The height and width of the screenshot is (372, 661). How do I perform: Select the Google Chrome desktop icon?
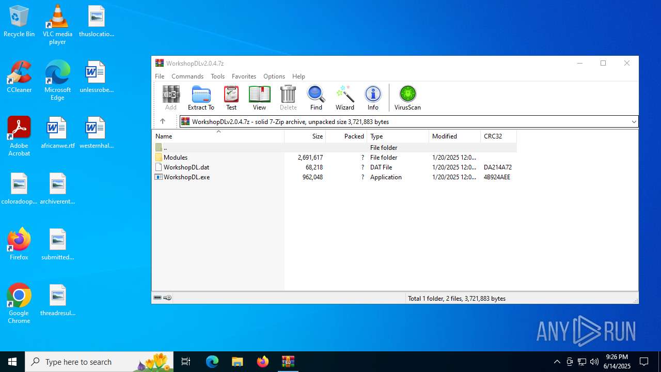coord(19,304)
